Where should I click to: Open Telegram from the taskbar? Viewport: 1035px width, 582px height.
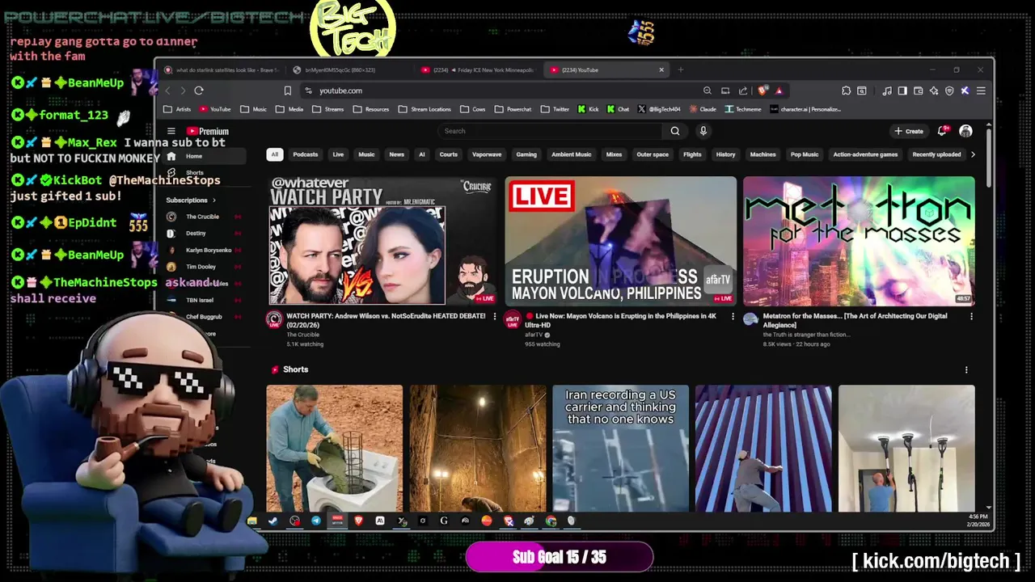[316, 521]
